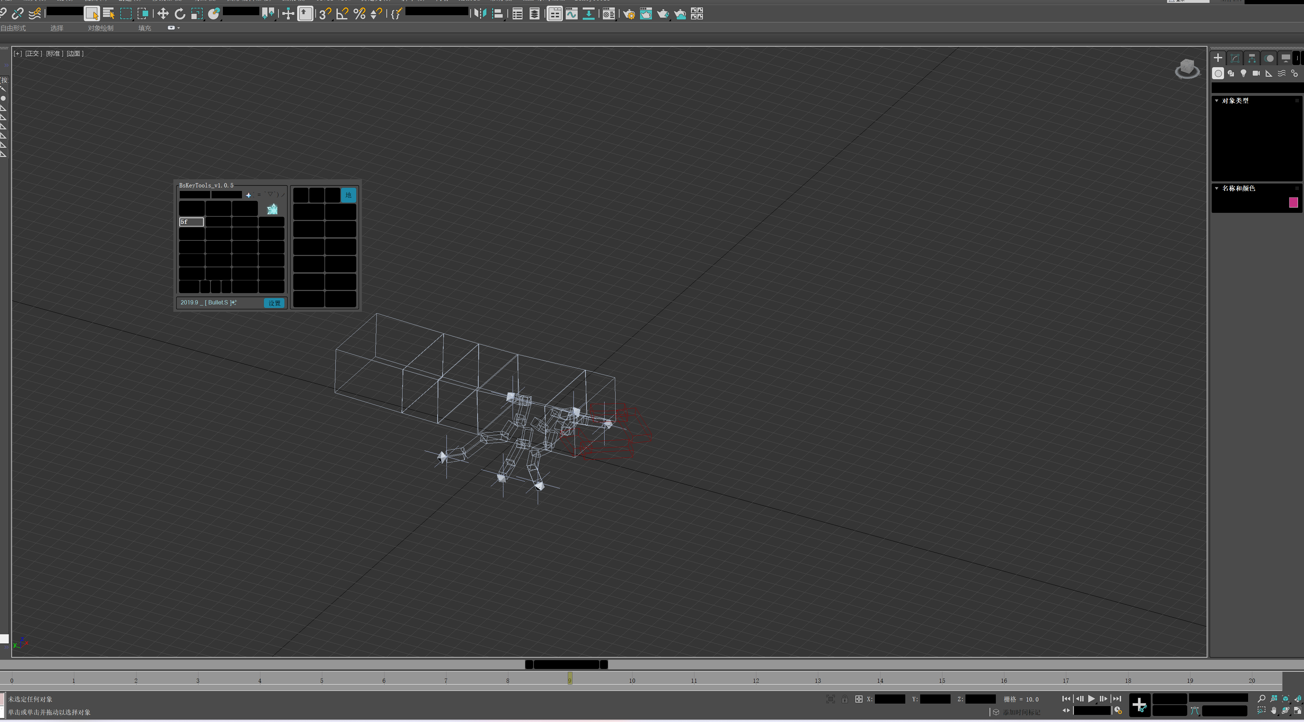Collapse the 名称和颜色 rollout
The image size is (1304, 722).
tap(1217, 188)
